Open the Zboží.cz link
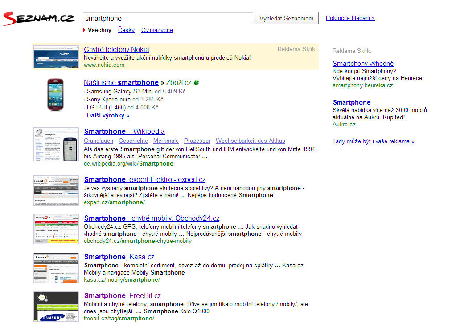 [x=179, y=83]
